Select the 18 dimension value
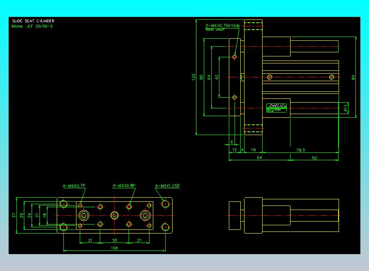The image size is (369, 271). click(x=44, y=215)
